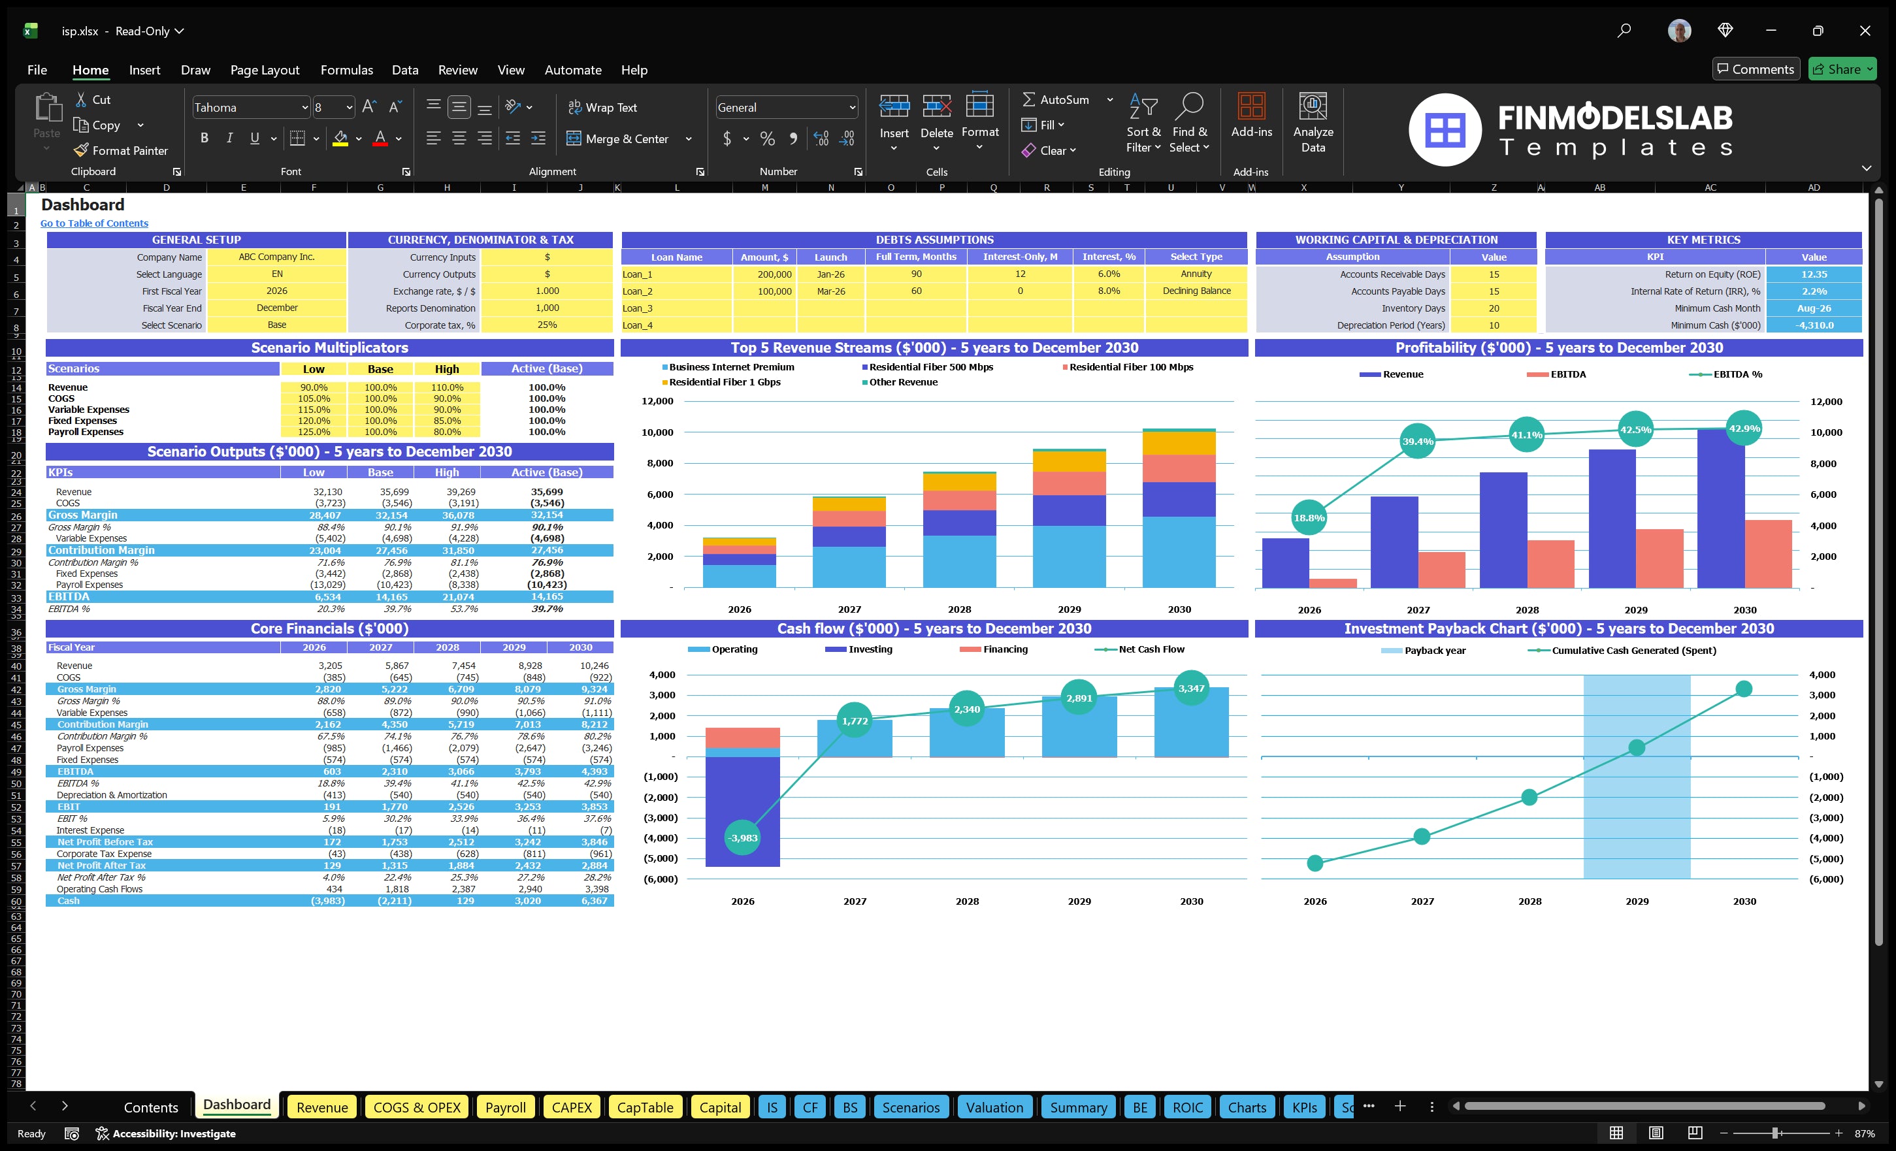Apply the Percent Style format
This screenshot has width=1896, height=1151.
(x=766, y=138)
